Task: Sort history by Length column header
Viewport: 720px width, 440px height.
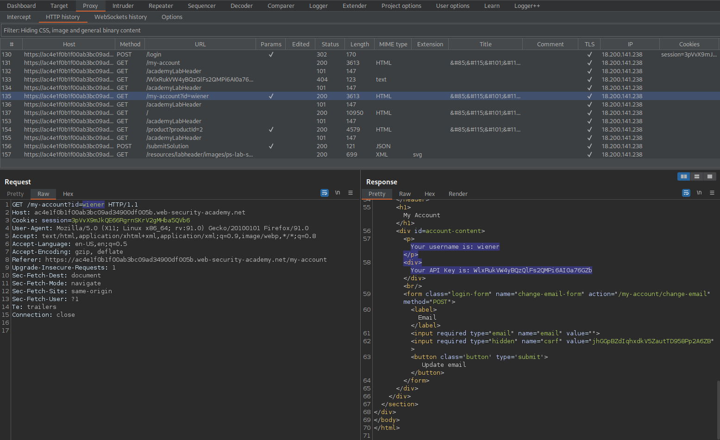Action: (x=360, y=44)
